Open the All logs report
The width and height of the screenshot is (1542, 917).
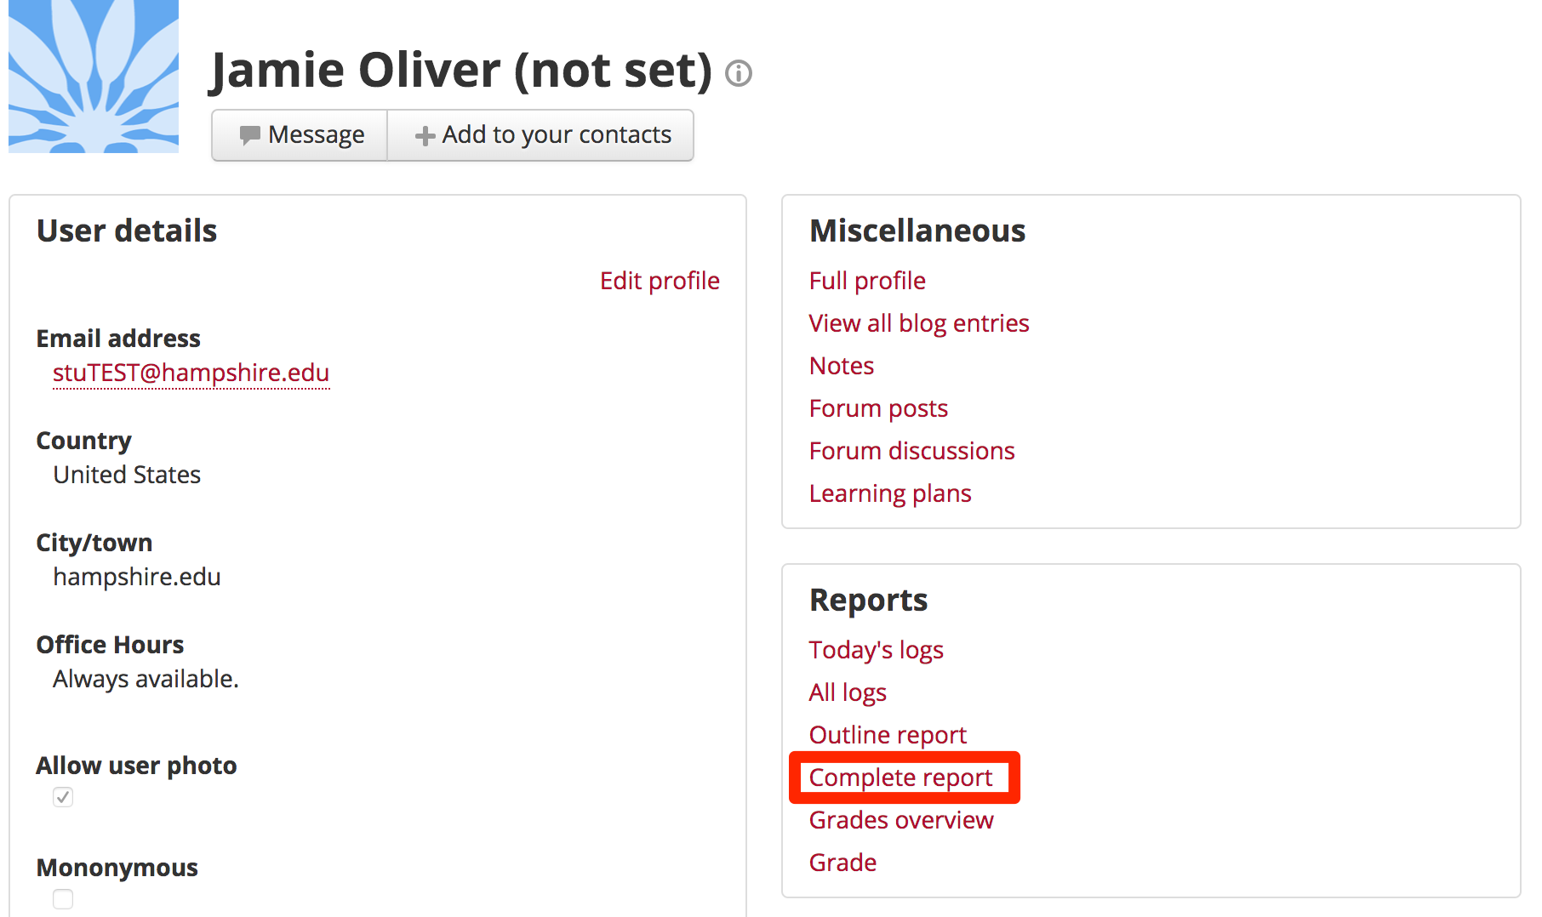pyautogui.click(x=848, y=692)
